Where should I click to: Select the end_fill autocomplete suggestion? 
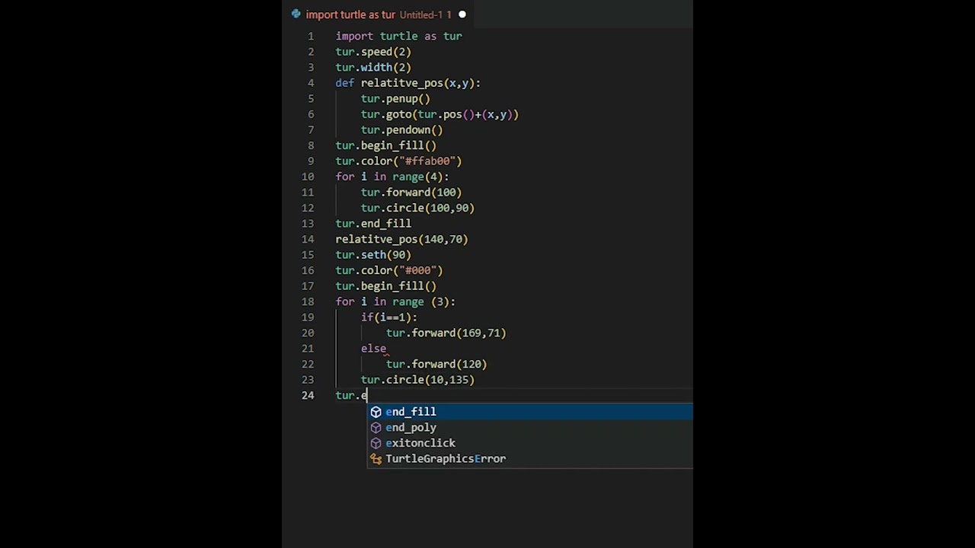530,412
